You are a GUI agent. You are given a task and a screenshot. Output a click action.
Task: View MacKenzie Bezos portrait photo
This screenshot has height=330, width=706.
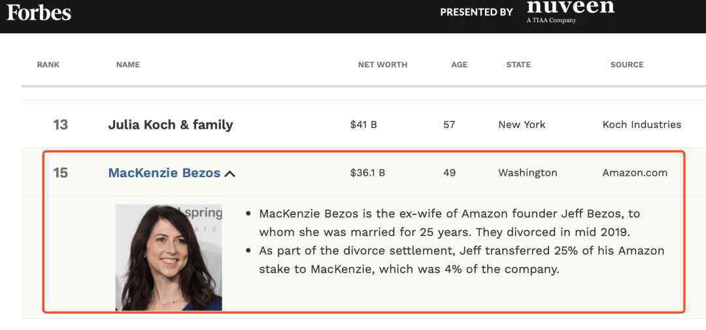pos(169,257)
